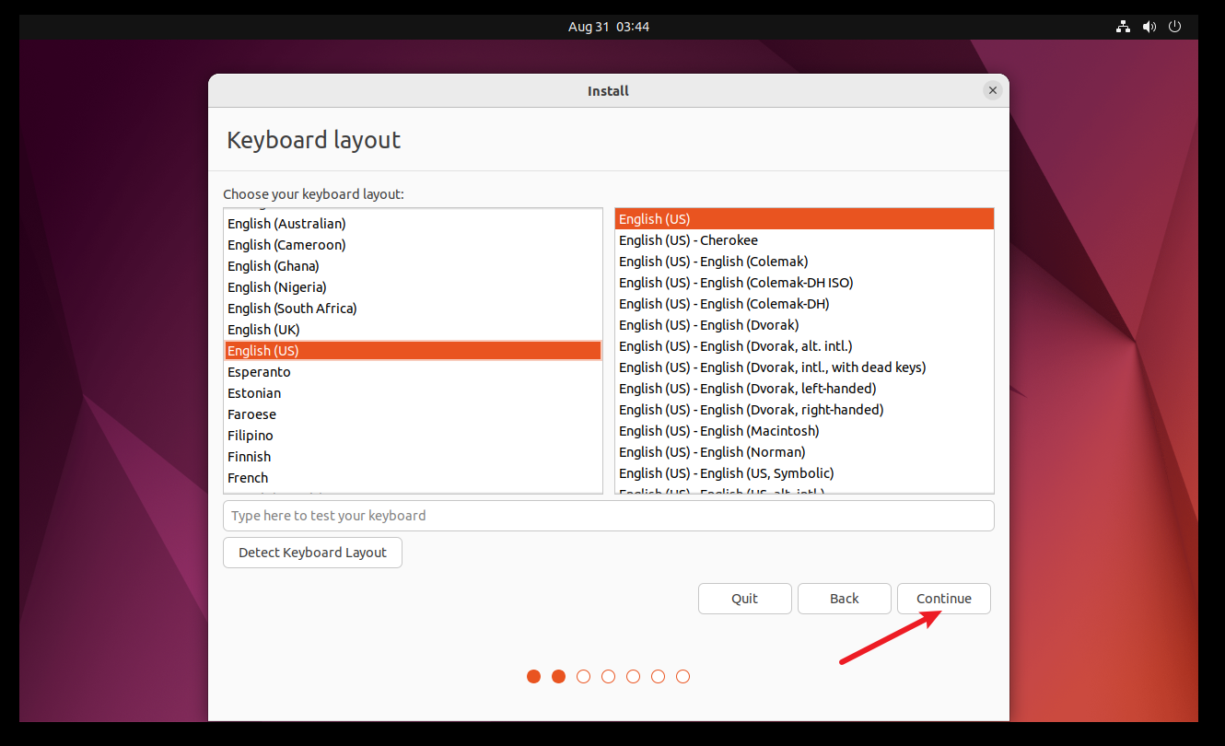
Task: Choose English (Dvorak, right-handed) variant
Action: [x=804, y=410]
